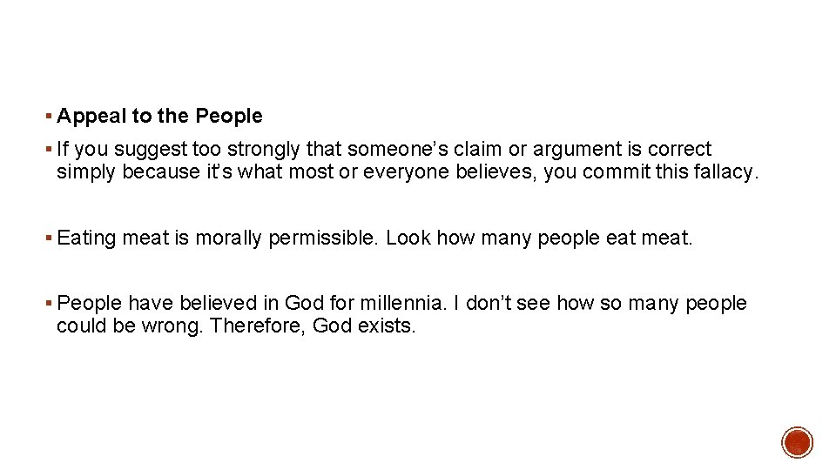Click the red circle slide number badge
This screenshot has height=470, width=836.
tap(797, 442)
